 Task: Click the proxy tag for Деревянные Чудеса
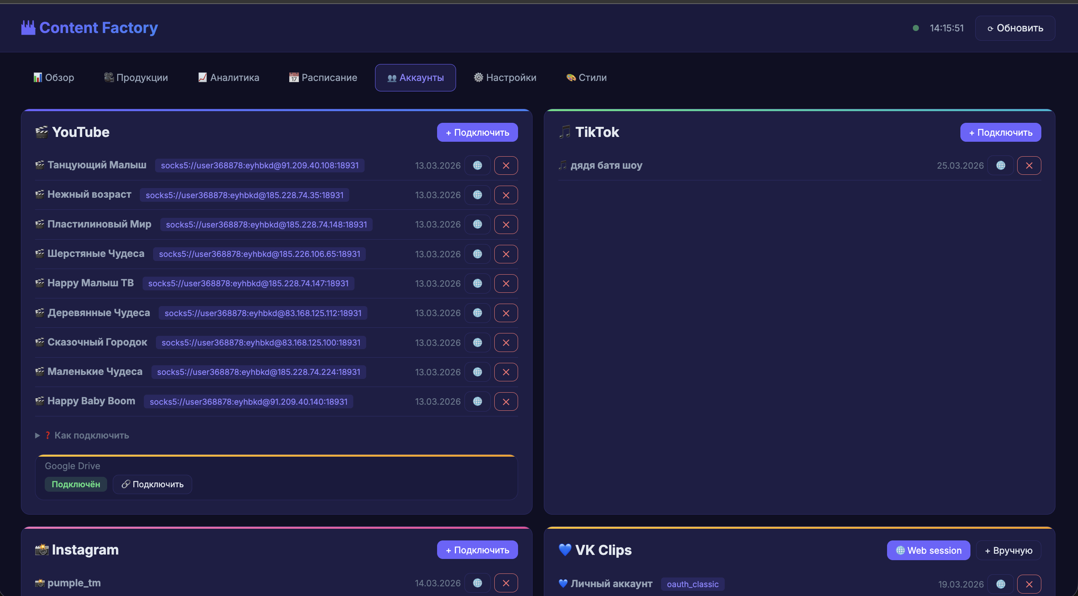[263, 313]
